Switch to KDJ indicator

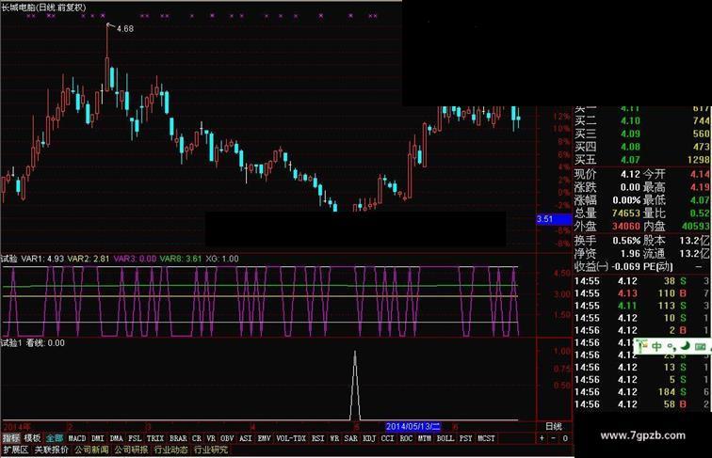369,438
